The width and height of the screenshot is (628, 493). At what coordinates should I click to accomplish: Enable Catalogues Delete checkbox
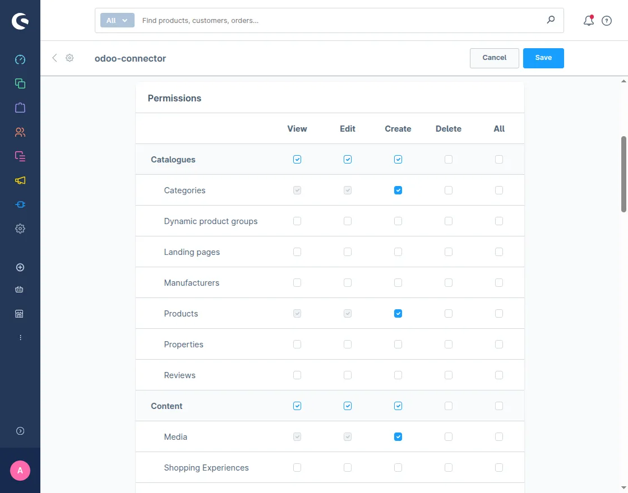pyautogui.click(x=449, y=159)
